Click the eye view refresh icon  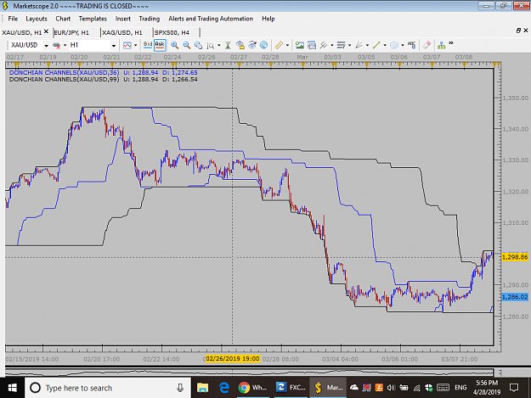(x=252, y=45)
